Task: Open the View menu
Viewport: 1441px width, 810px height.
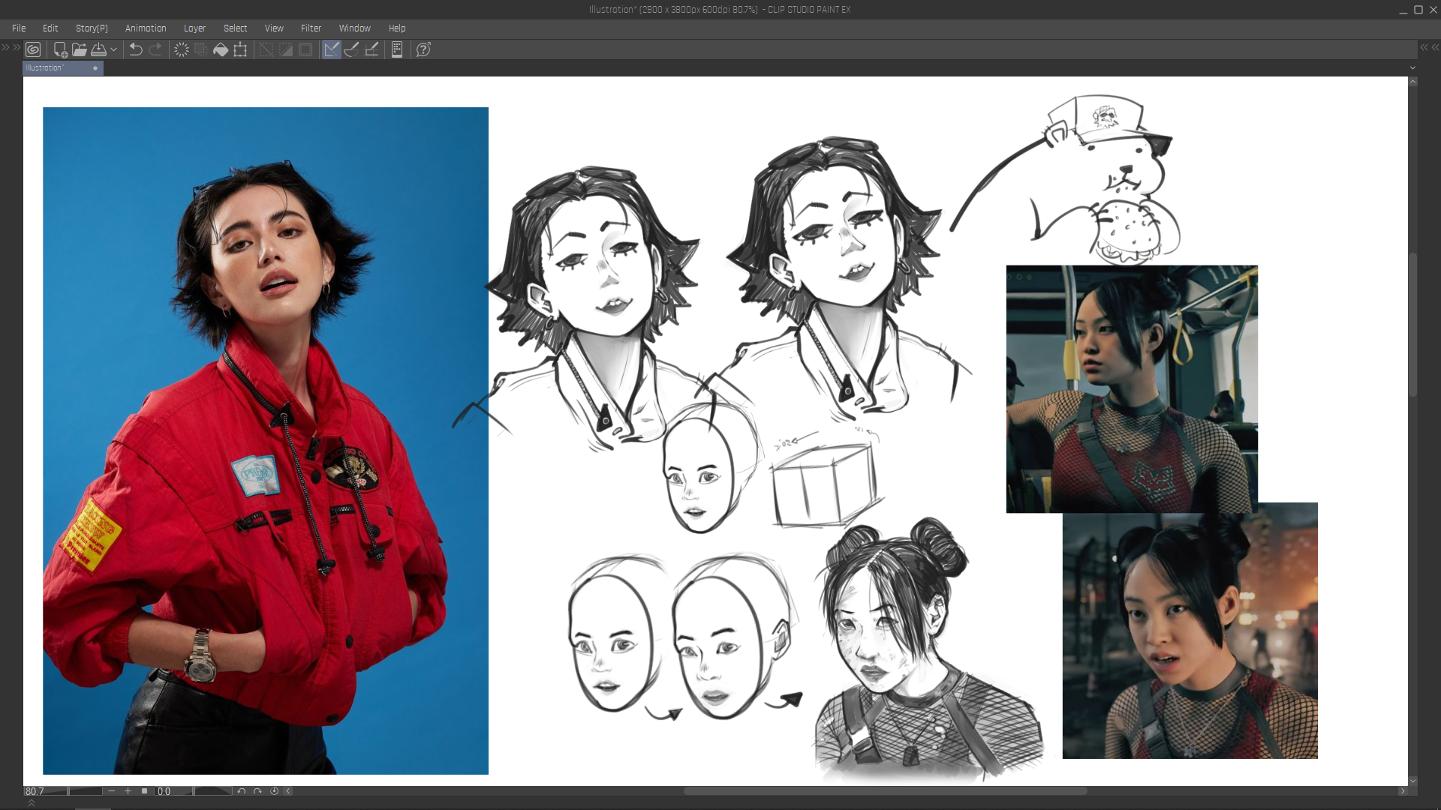Action: [x=274, y=28]
